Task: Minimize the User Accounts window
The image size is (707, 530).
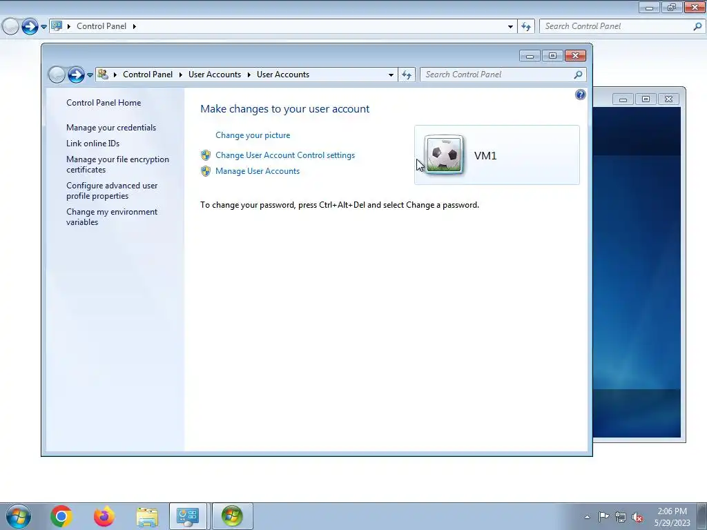Action: [x=530, y=56]
